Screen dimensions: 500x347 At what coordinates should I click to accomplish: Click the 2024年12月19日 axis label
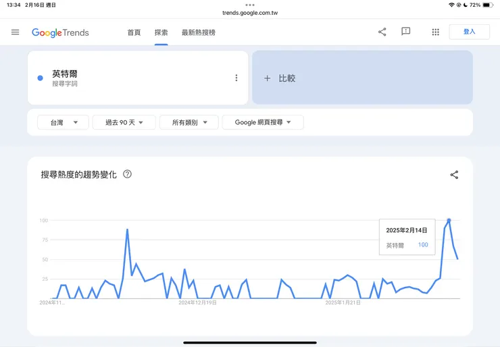[198, 302]
